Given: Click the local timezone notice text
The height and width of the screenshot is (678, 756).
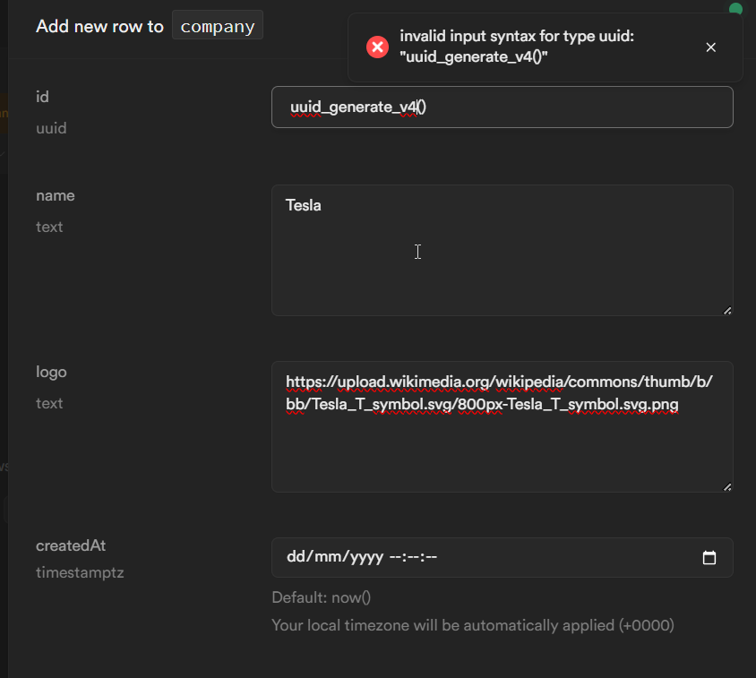Looking at the screenshot, I should click(473, 625).
